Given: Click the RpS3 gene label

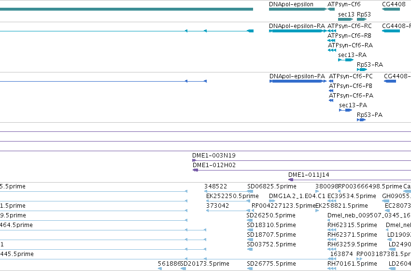Looking at the screenshot, I should pyautogui.click(x=364, y=14).
